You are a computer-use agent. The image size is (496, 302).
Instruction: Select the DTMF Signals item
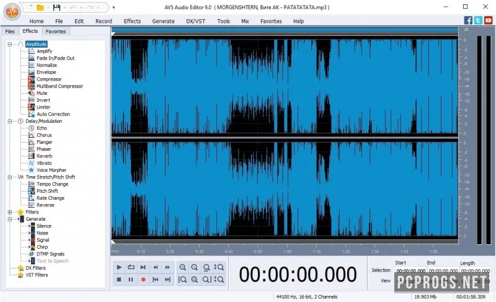click(50, 254)
